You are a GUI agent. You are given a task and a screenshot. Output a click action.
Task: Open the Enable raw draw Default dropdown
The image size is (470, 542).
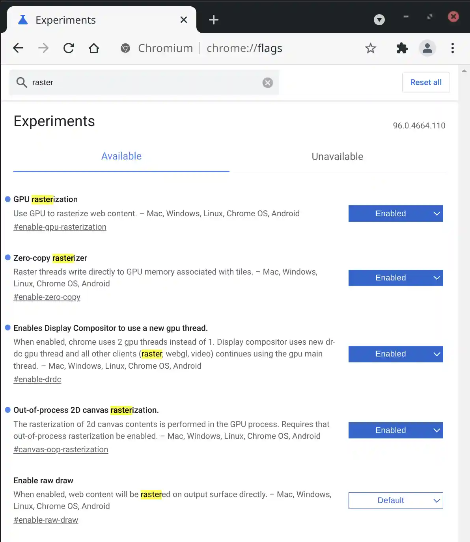395,500
